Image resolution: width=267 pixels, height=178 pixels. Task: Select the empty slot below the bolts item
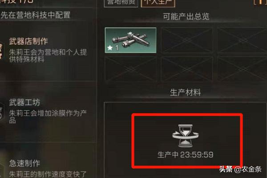click(130, 69)
